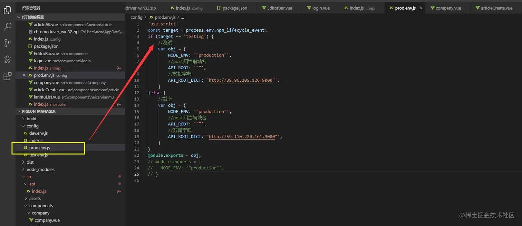Select prod.env.js in the file tree

39,147
